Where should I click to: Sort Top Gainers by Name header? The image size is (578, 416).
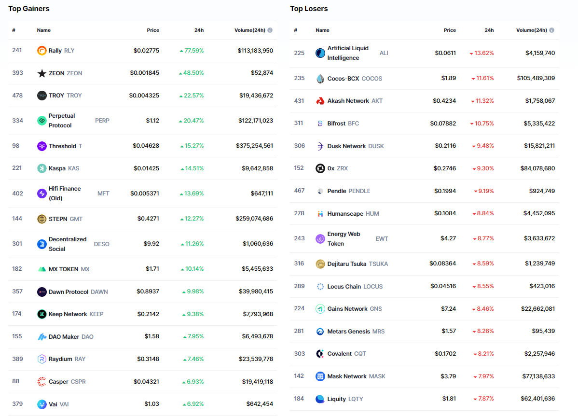[44, 30]
